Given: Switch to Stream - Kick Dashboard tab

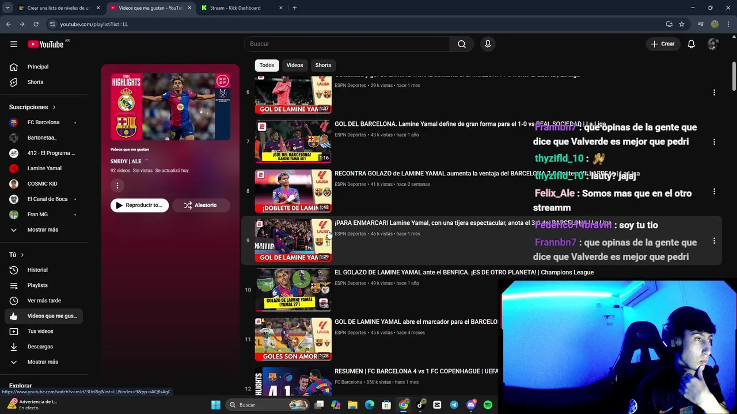Looking at the screenshot, I should tap(241, 8).
